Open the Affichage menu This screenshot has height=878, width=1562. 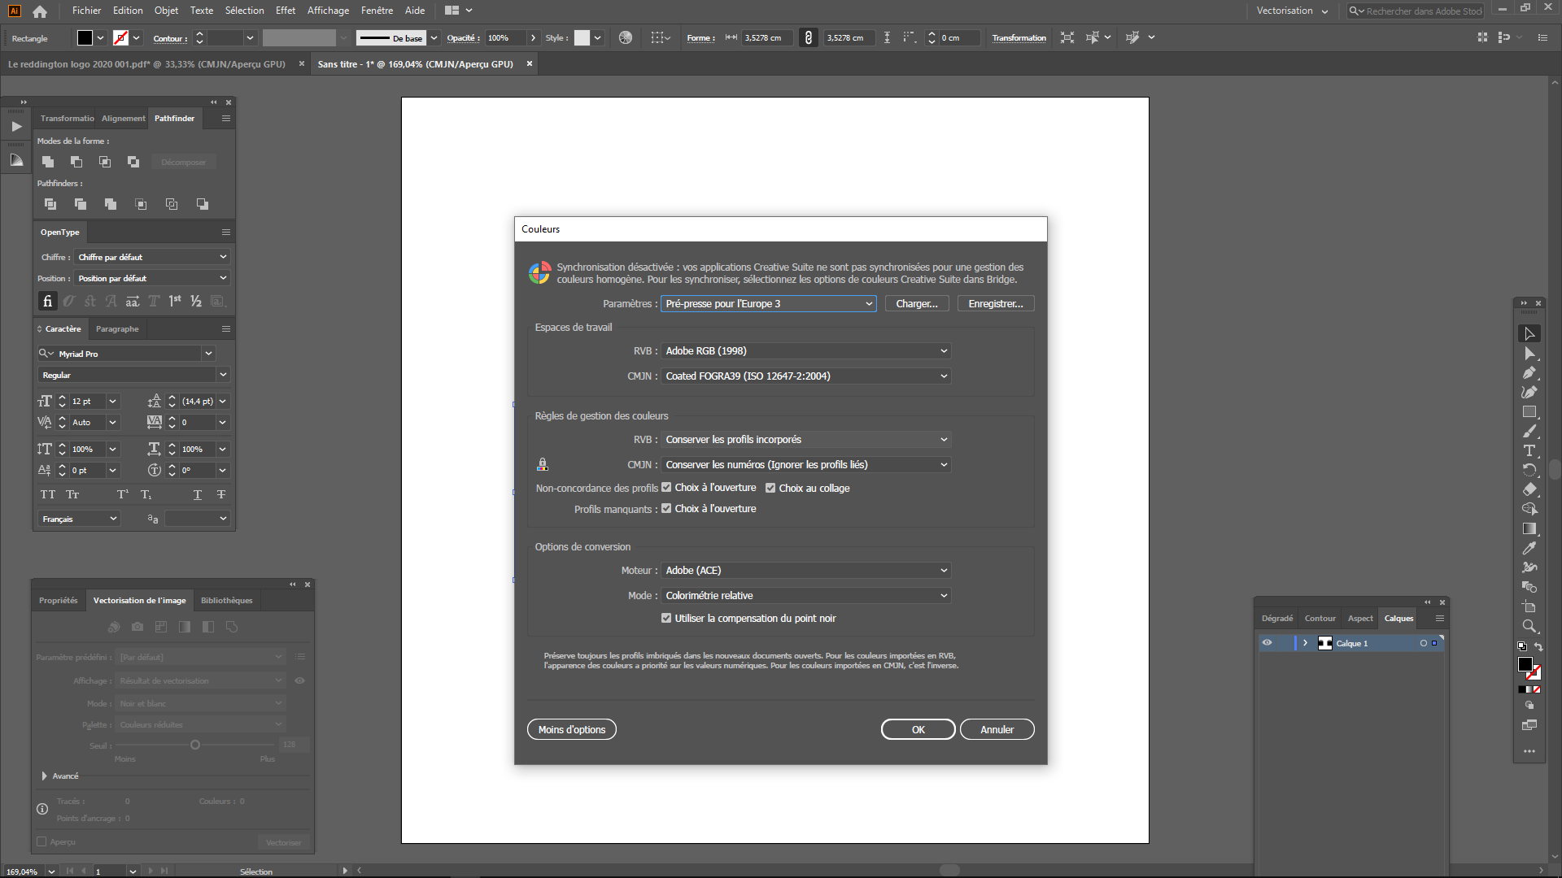(x=327, y=11)
